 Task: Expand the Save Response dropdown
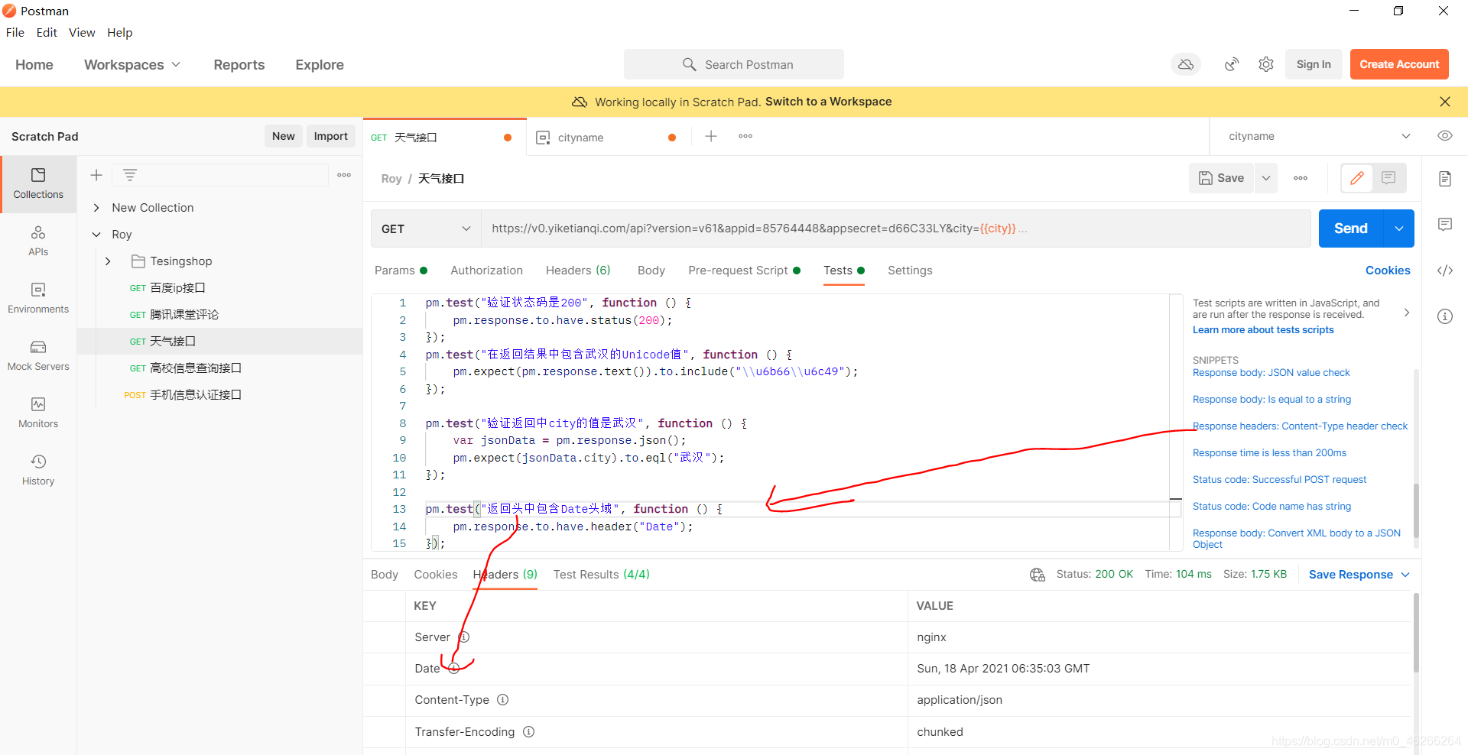pos(1406,575)
